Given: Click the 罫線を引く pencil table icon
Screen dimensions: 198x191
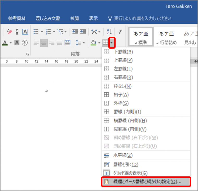Looking at the screenshot, I should (x=107, y=164).
